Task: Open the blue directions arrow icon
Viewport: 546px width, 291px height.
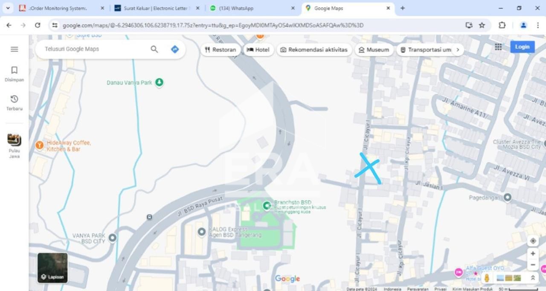Action: (x=174, y=49)
